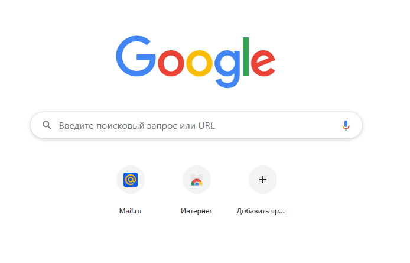Click the blue capital G of the logo
This screenshot has width=410, height=263.
pos(135,56)
